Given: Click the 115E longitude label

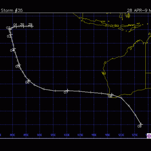Looking at the screenshot, I should pos(108,135).
